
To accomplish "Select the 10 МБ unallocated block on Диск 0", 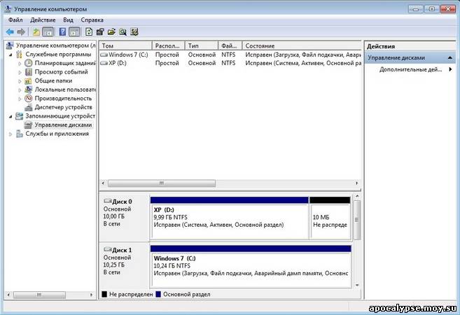I will click(x=330, y=218).
